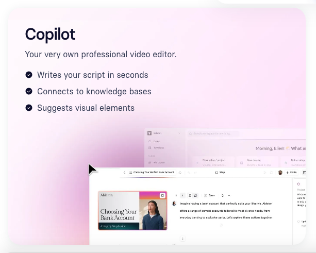Click the Step label in the top bar
Viewport: 316px width, 253px height.
pos(220,172)
